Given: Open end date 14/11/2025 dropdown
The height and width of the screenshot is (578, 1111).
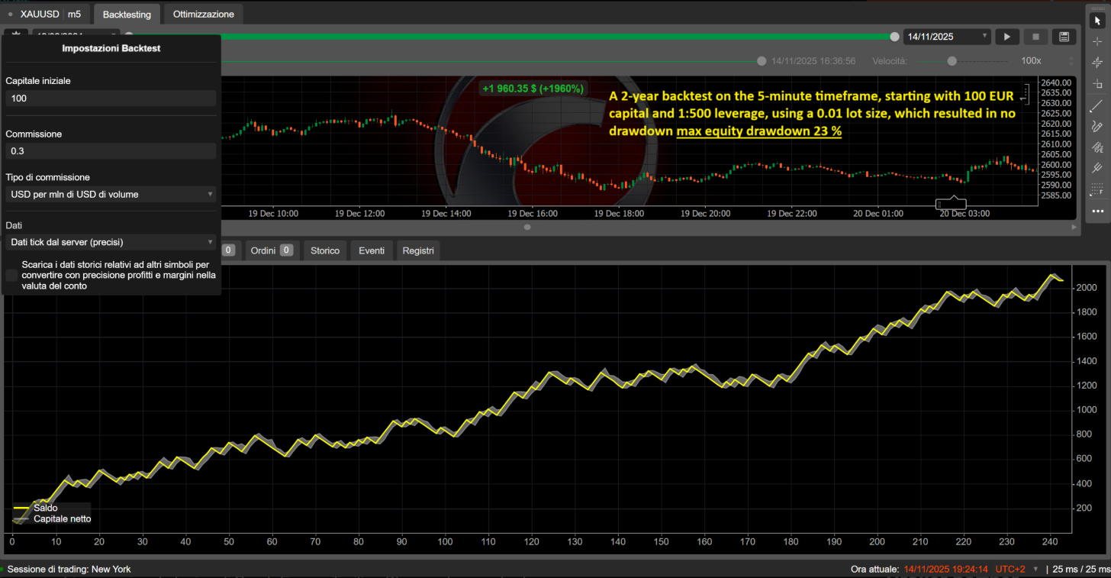Looking at the screenshot, I should pos(947,36).
